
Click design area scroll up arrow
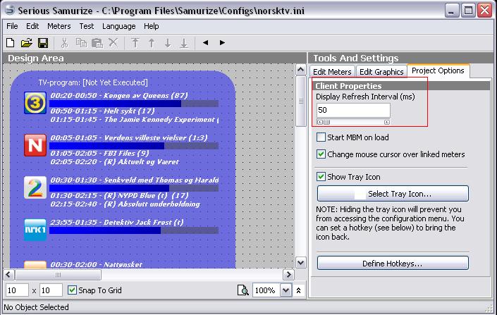pos(301,69)
